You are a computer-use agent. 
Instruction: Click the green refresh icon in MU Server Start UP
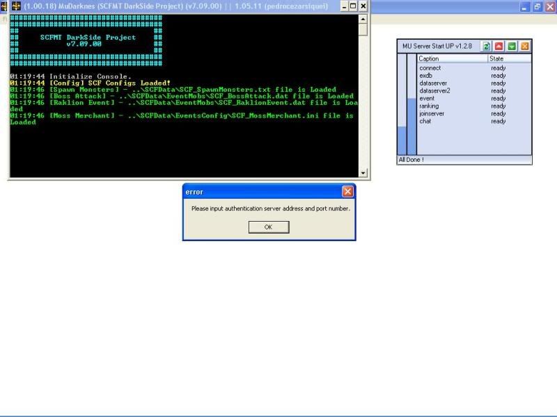coord(487,46)
